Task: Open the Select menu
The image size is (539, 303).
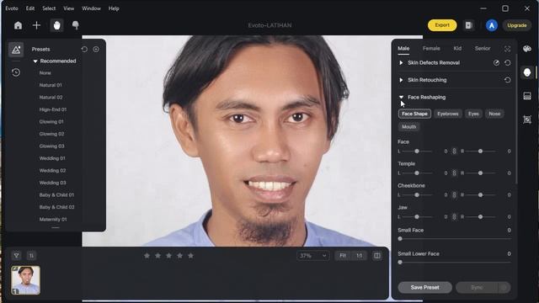Action: click(x=49, y=8)
